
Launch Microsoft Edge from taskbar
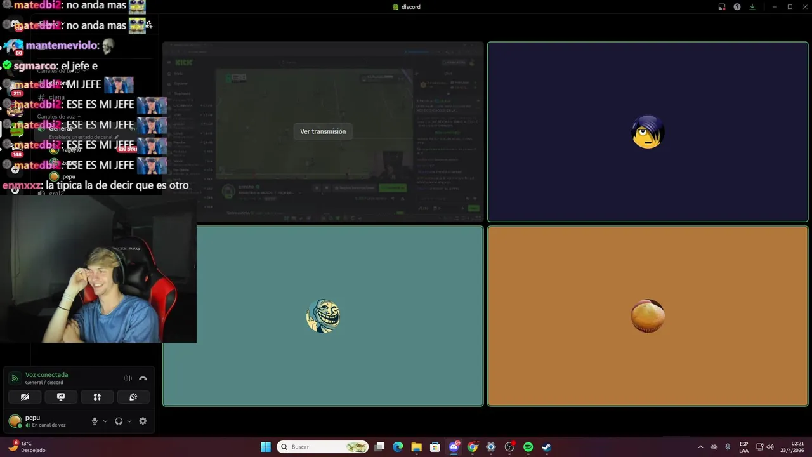398,447
